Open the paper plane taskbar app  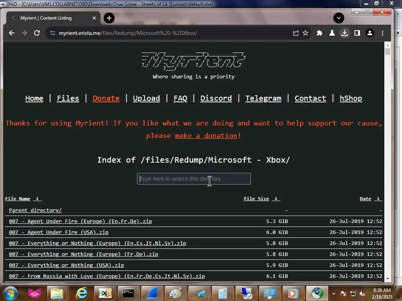click(x=199, y=293)
